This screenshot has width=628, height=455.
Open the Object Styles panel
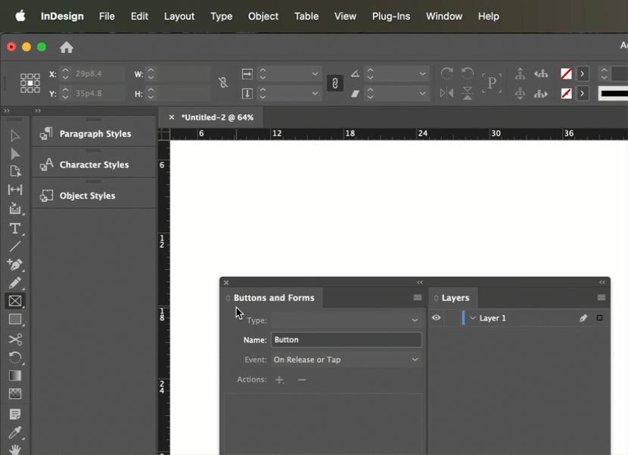click(95, 196)
